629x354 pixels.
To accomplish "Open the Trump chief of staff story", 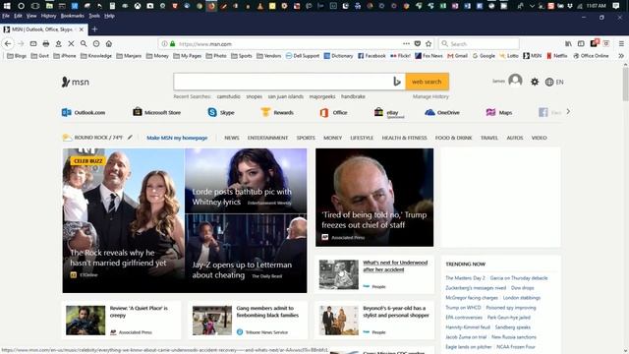I will 374,198.
